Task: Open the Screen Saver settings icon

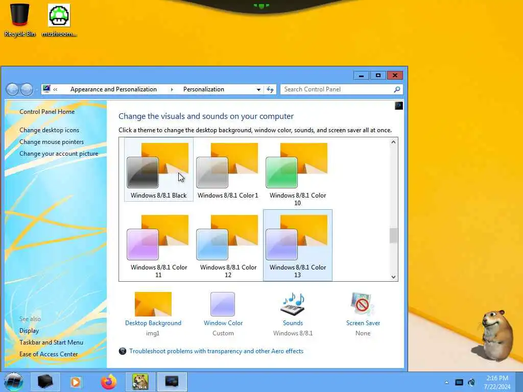Action: (363, 304)
